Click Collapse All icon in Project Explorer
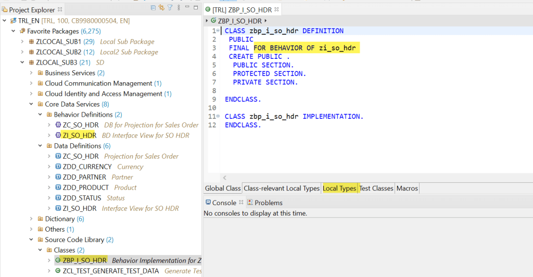533x277 pixels. click(x=153, y=8)
